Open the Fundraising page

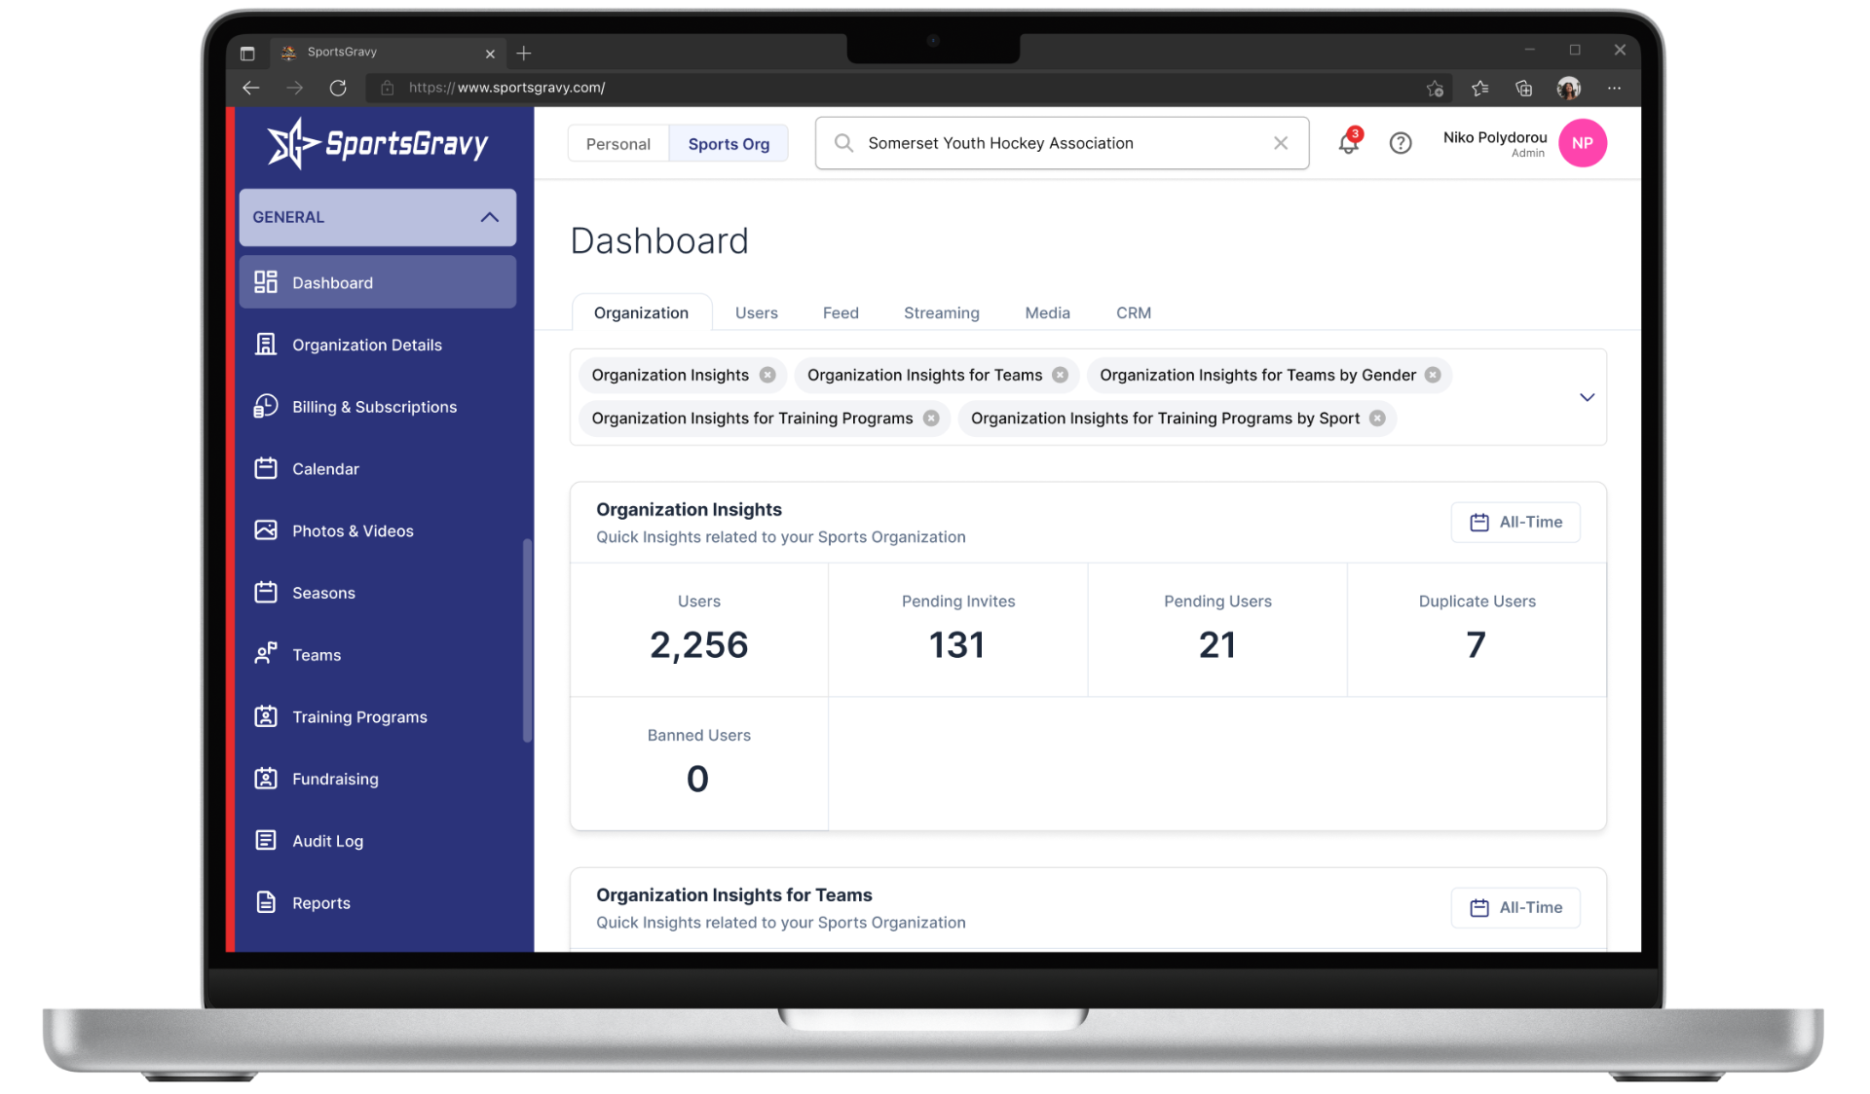tap(377, 779)
